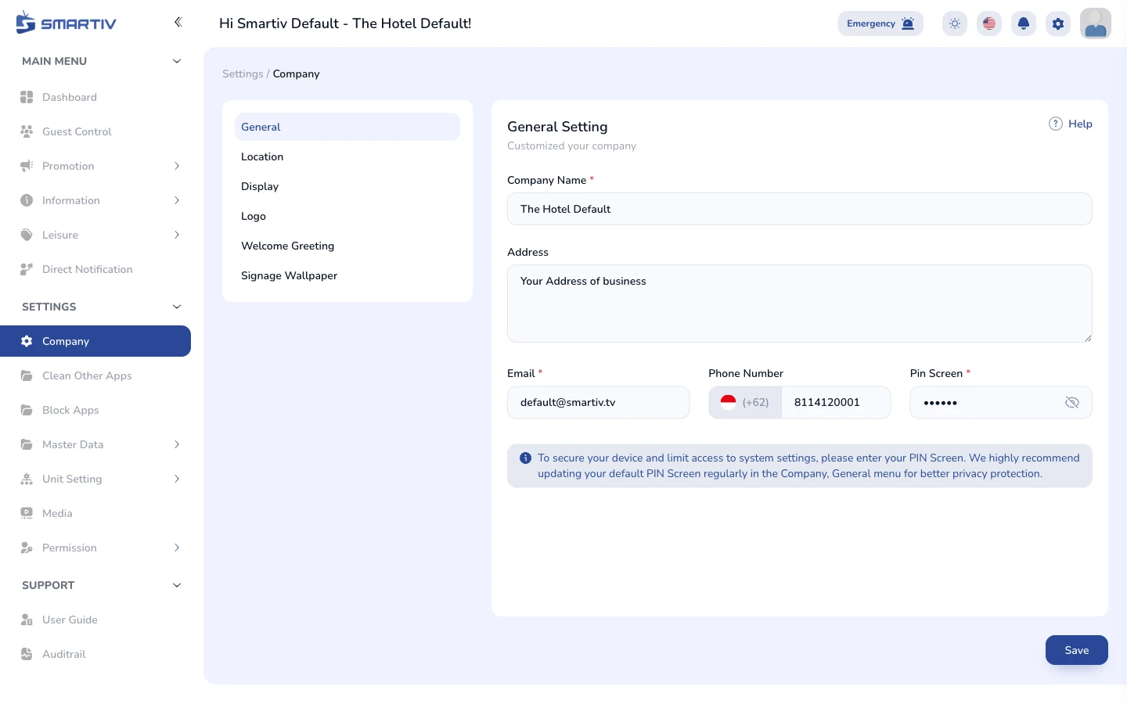Click the User Guide icon
Screen dimensions: 1127x704
[x=27, y=620]
